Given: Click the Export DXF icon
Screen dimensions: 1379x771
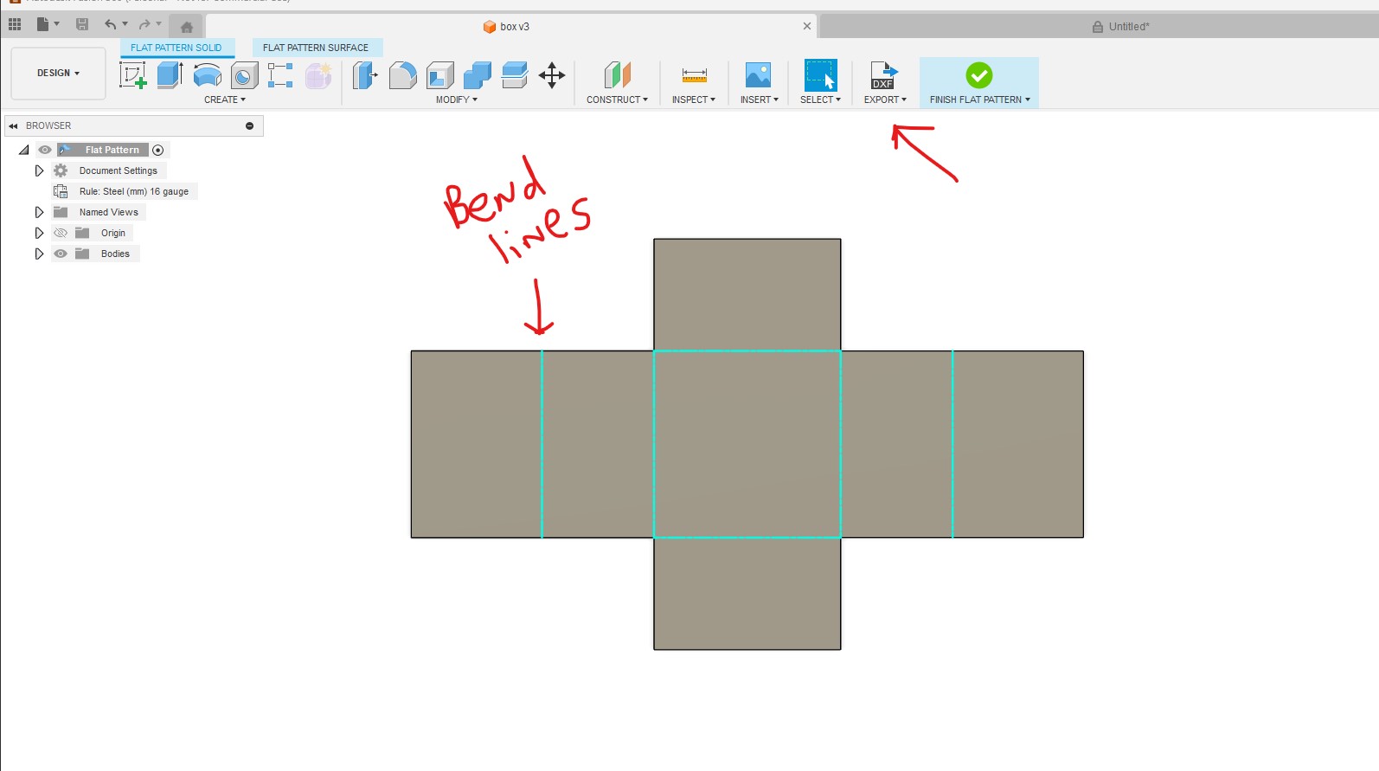Looking at the screenshot, I should coord(884,75).
